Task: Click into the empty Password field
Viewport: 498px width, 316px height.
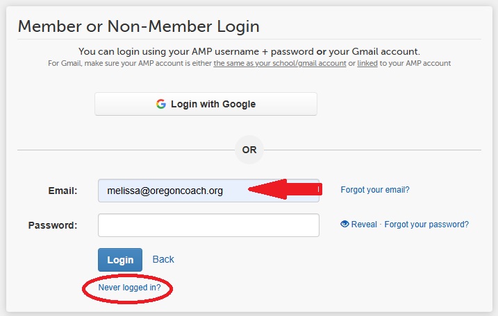Action: tap(208, 225)
